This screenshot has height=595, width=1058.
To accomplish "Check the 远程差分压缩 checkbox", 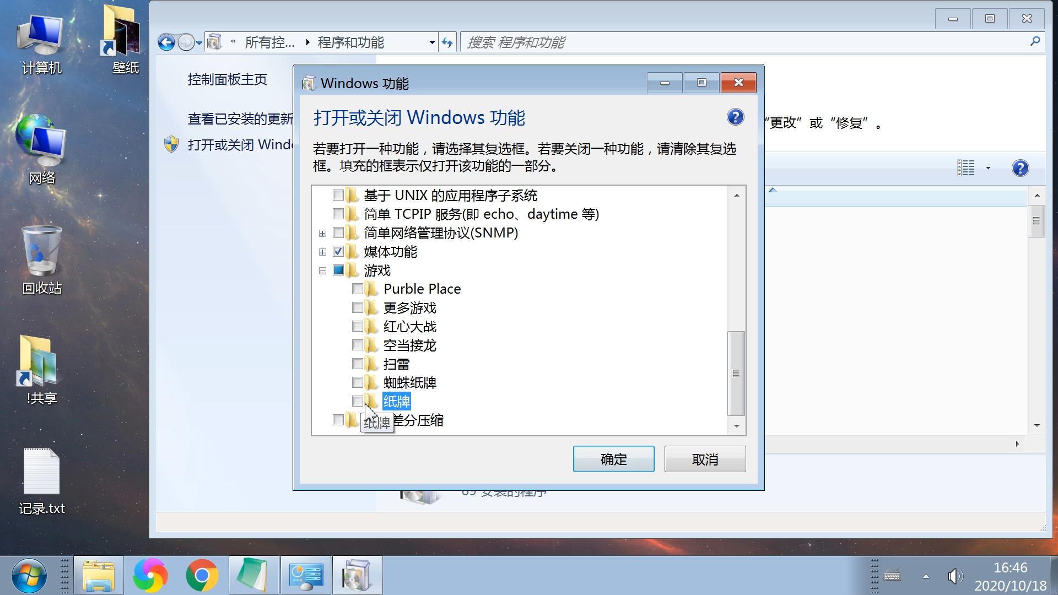I will coord(338,420).
